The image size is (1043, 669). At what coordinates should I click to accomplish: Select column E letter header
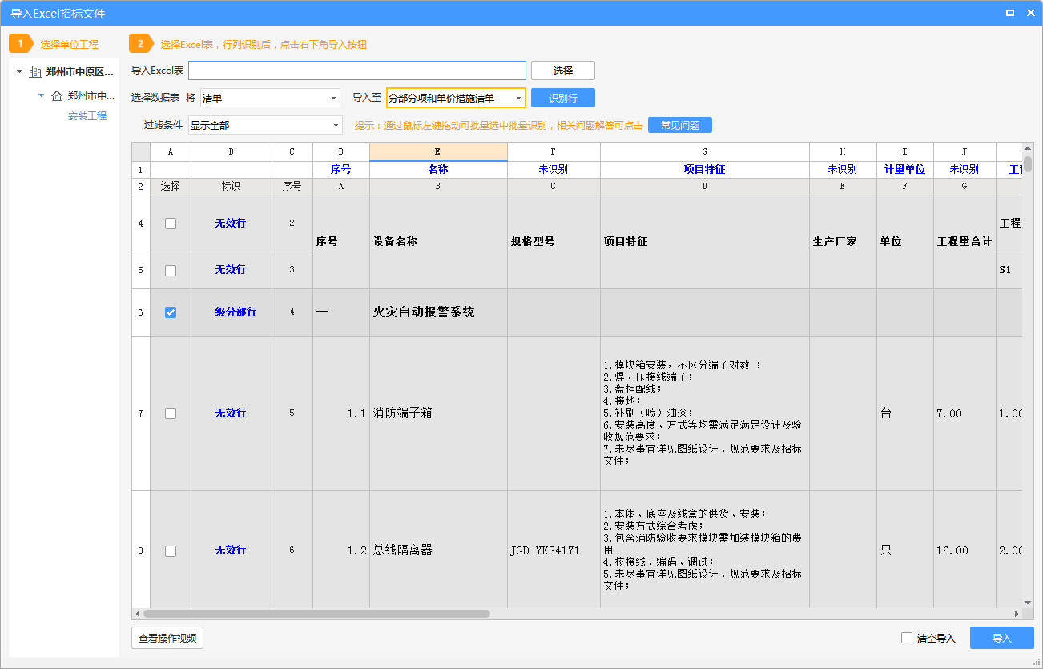click(438, 151)
